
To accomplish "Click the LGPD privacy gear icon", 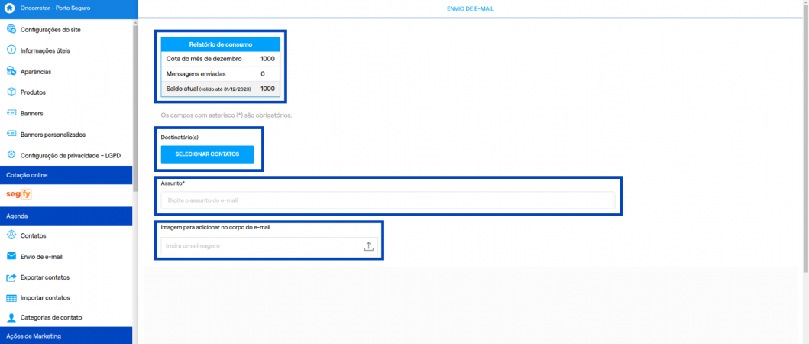I will point(11,155).
